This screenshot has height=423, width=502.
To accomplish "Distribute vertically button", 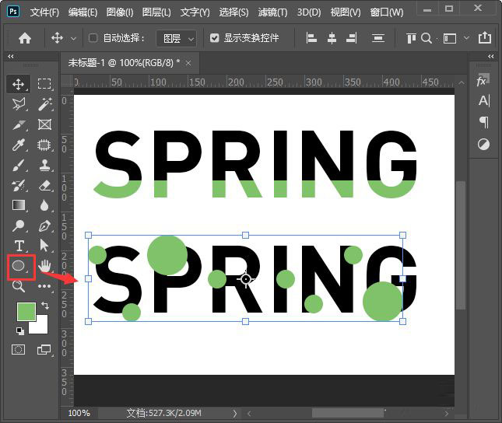I will click(x=378, y=38).
